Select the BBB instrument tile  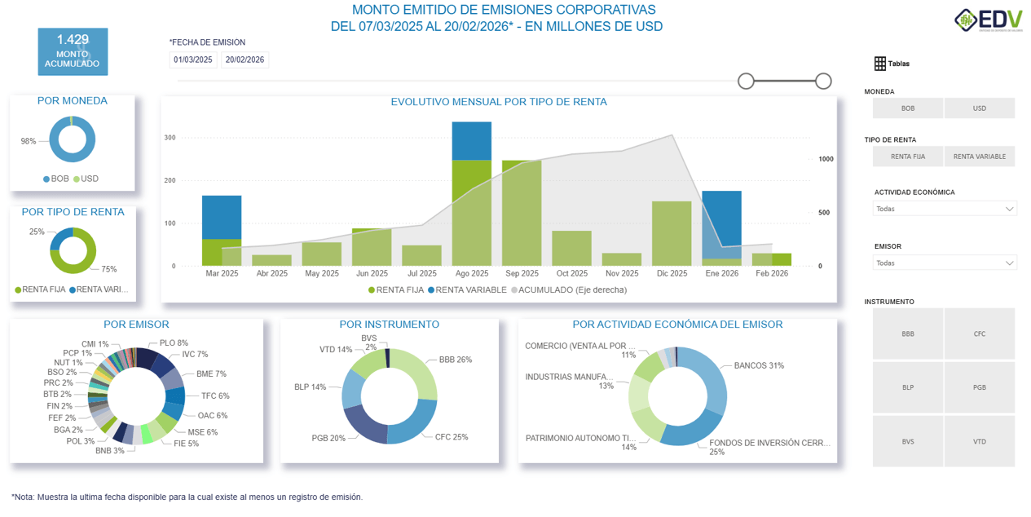(x=907, y=334)
